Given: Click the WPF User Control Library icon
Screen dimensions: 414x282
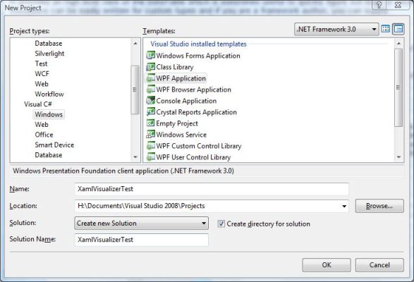Looking at the screenshot, I should [150, 157].
